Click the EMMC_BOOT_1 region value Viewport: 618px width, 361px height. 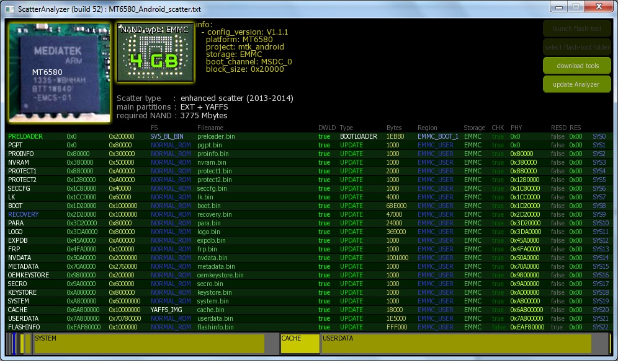click(438, 136)
